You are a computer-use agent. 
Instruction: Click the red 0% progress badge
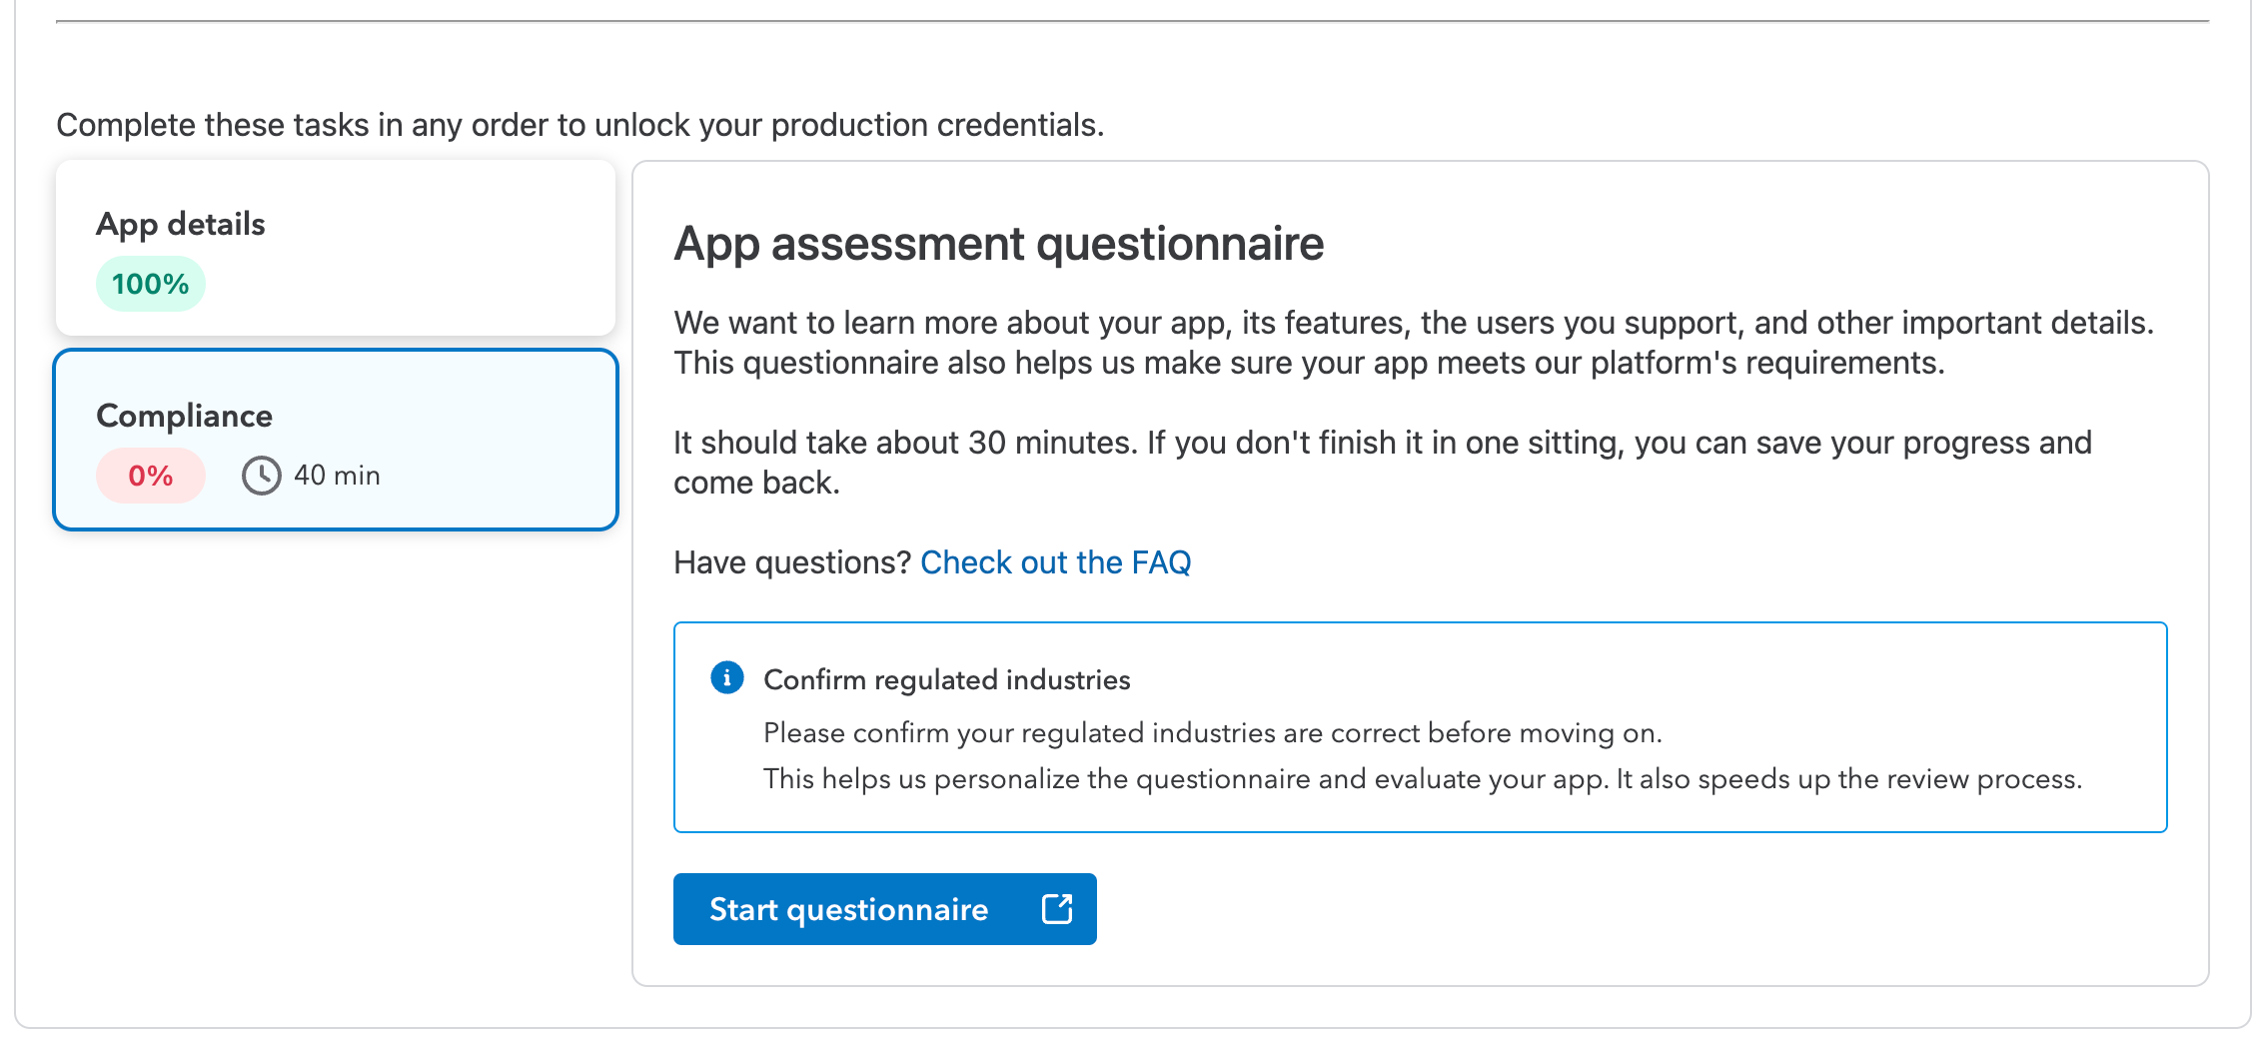point(150,476)
